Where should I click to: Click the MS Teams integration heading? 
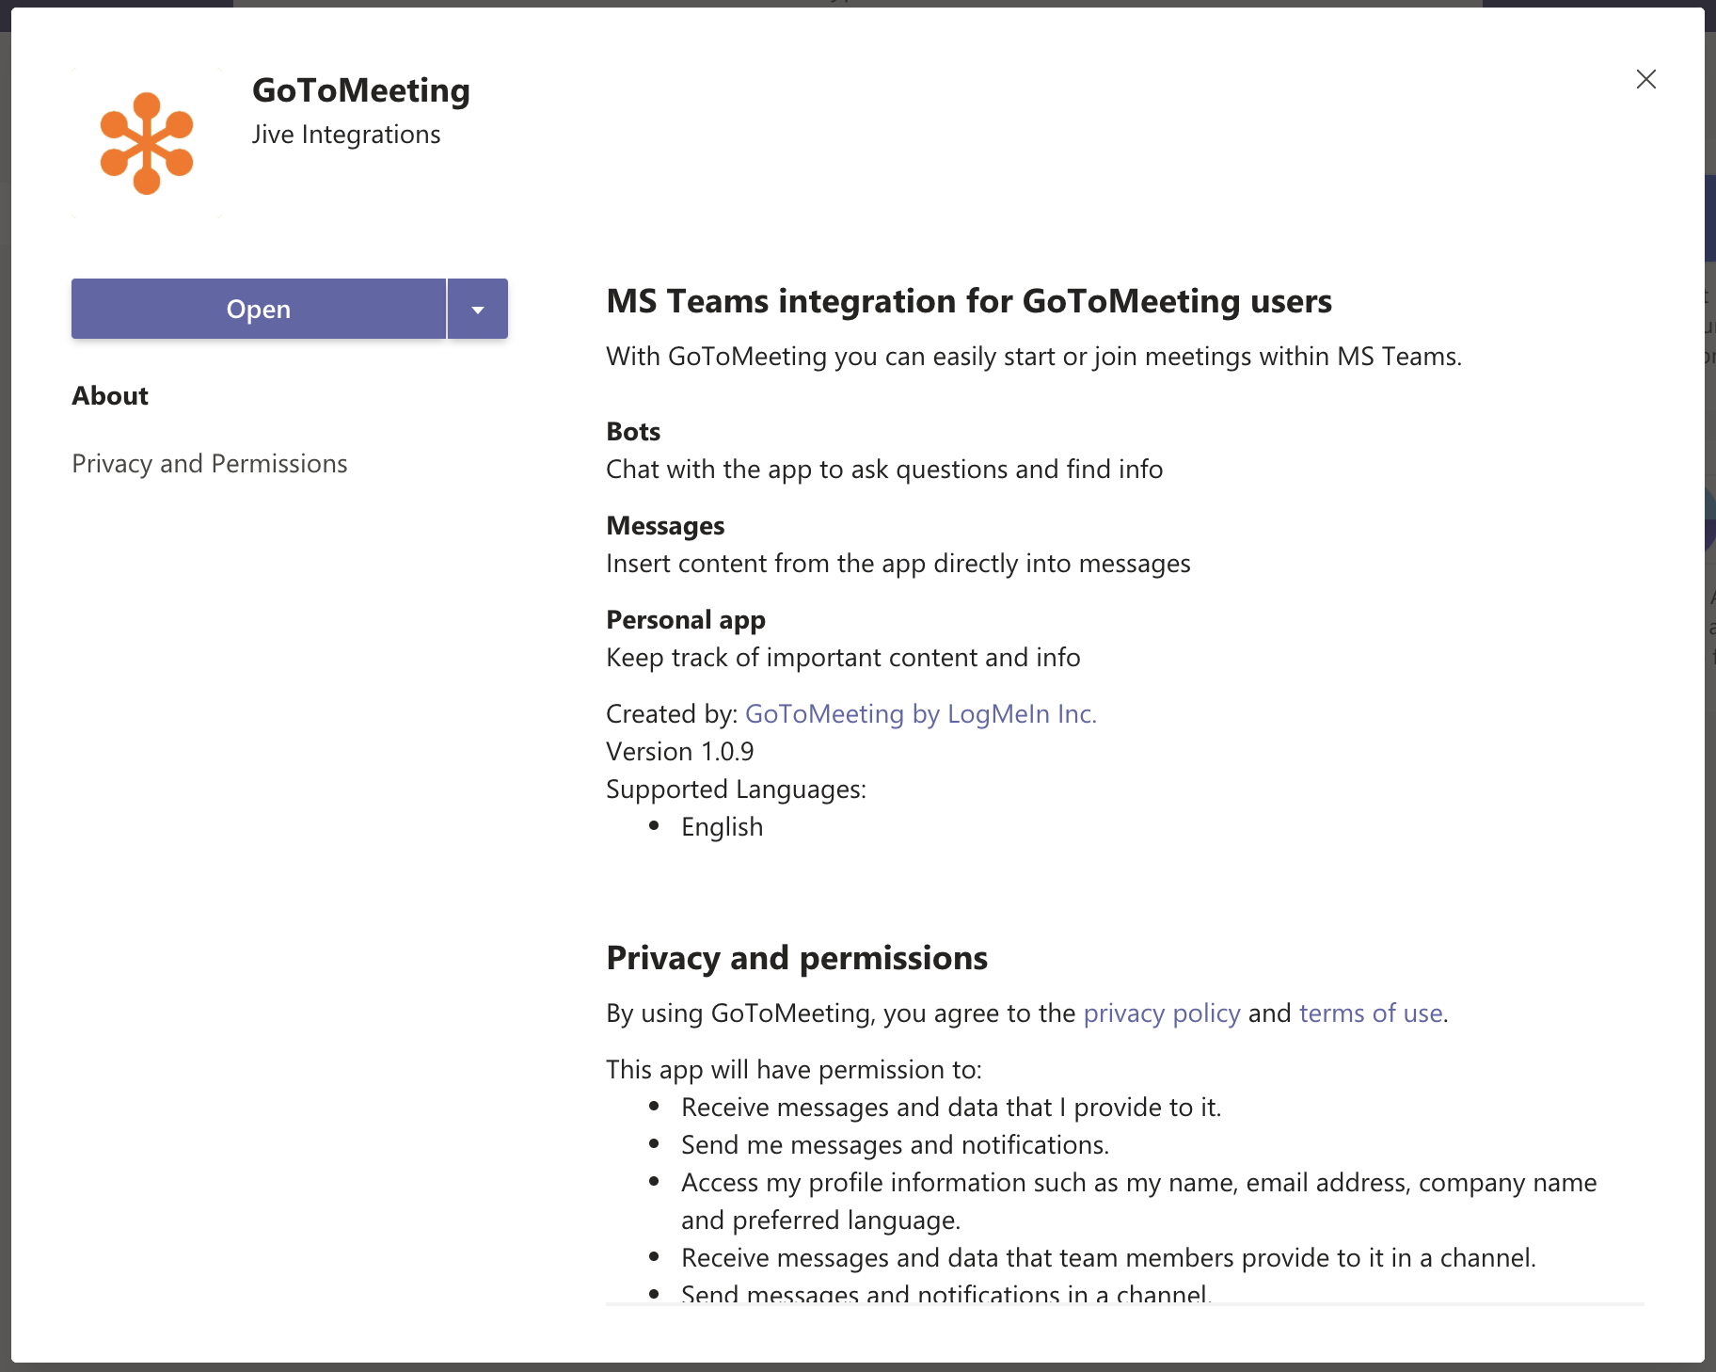968,301
